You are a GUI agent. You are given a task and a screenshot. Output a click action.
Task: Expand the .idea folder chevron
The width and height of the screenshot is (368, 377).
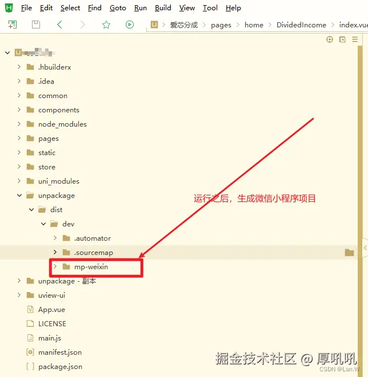(x=19, y=81)
